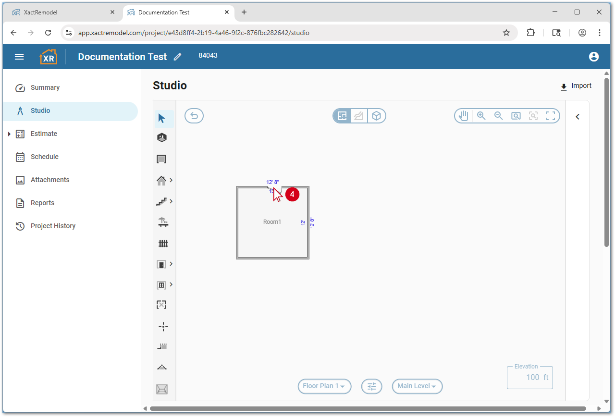Switch to roof view mode
This screenshot has height=417, width=615.
tap(359, 116)
